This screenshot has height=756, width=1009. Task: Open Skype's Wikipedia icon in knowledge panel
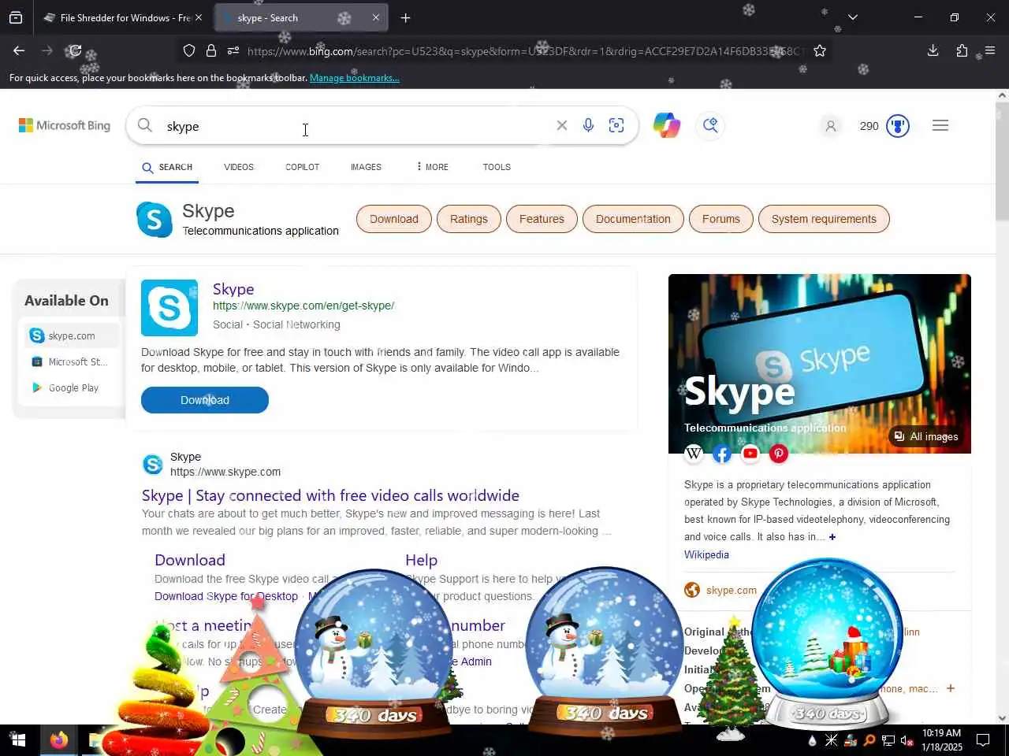coord(694,454)
